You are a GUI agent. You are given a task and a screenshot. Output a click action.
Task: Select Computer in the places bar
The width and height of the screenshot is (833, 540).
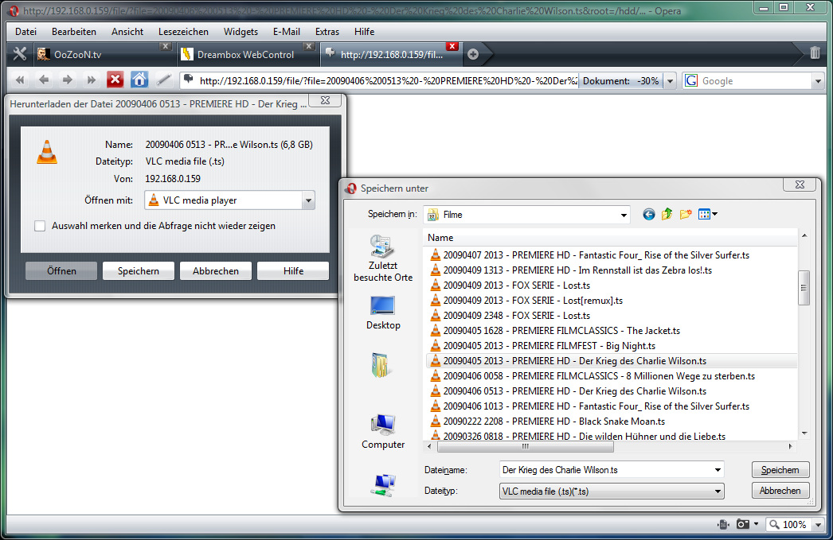pyautogui.click(x=383, y=432)
